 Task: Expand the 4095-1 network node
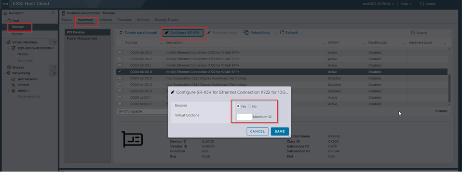[x=9, y=91]
